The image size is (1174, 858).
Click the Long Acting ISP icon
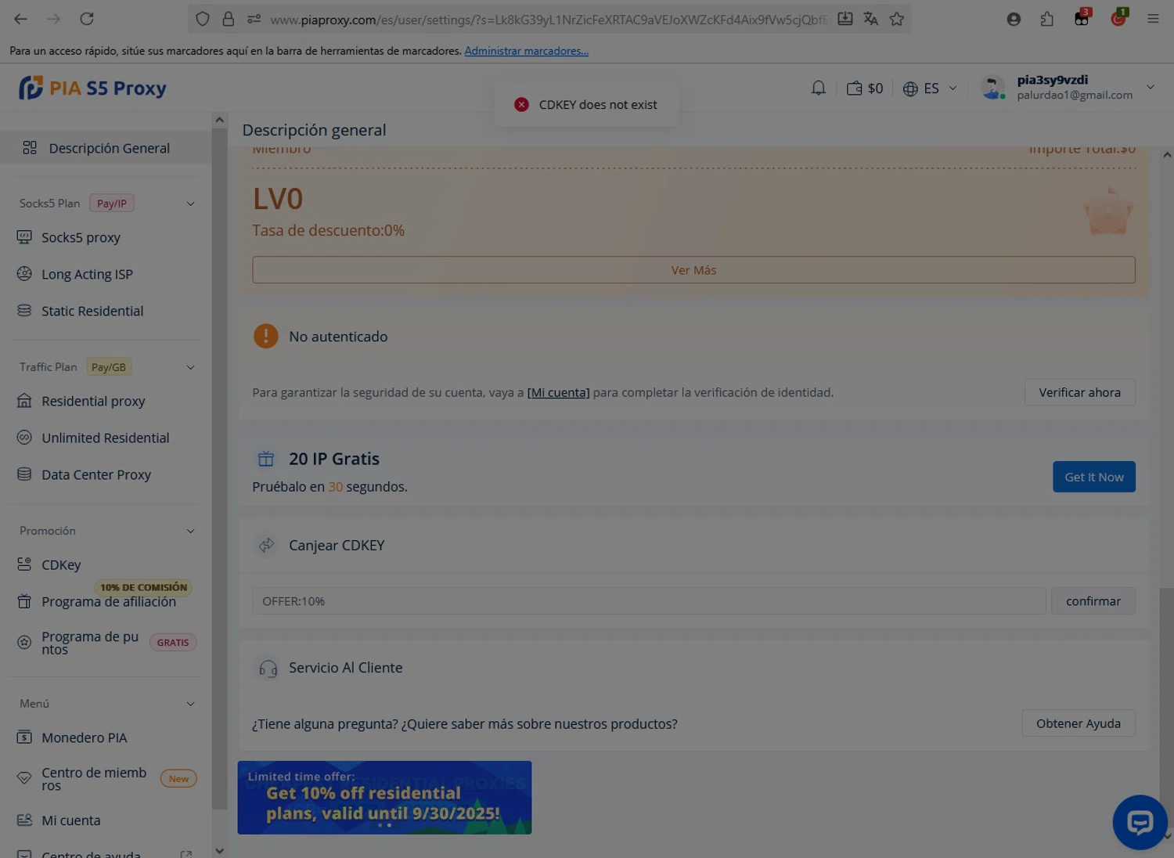(x=24, y=274)
